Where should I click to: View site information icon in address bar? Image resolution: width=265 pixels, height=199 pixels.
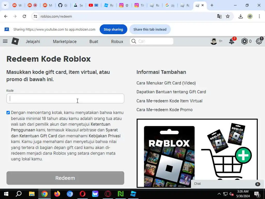tap(35, 16)
